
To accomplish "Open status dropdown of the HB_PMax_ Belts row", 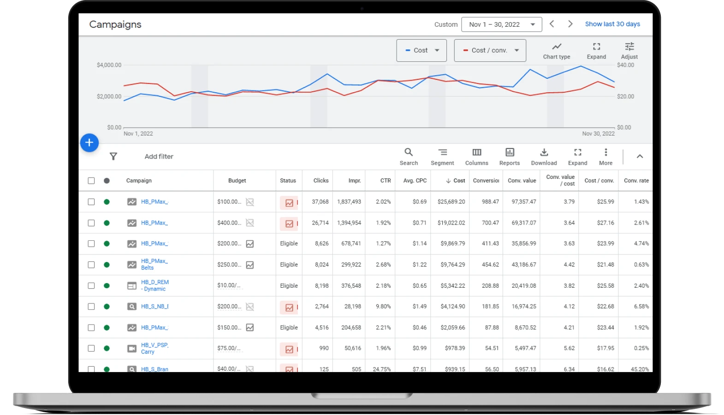I will point(107,265).
